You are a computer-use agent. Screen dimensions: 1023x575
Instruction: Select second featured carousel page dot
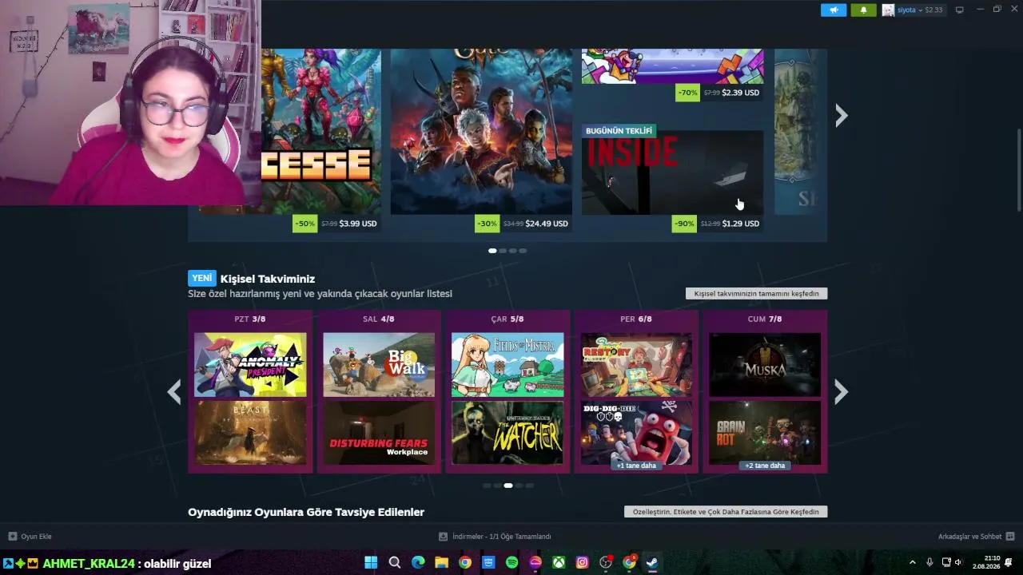503,251
